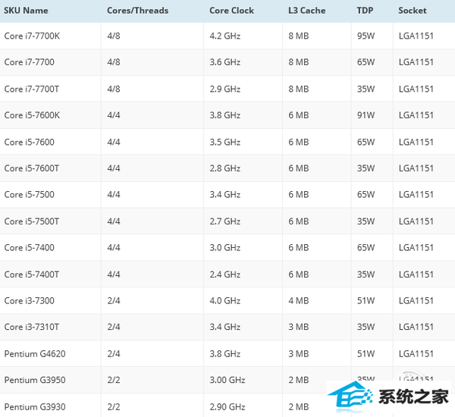Click 2/4 threads in Core i3-7300 row
Screen dimensions: 455x417
(x=114, y=301)
